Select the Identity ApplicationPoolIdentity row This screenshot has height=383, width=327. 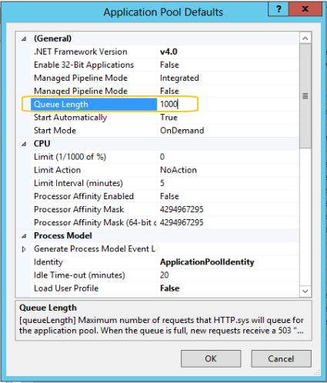[165, 262]
